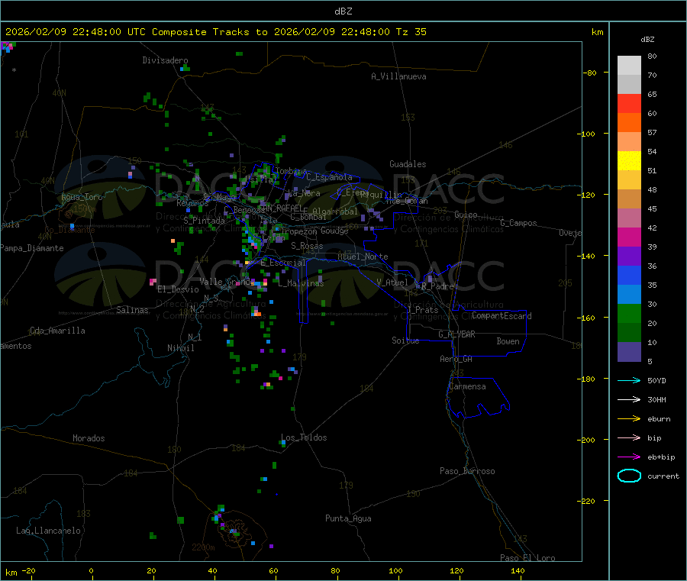Pick the 35 dBZ blue swatch
This screenshot has width=687, height=581.
(x=629, y=275)
